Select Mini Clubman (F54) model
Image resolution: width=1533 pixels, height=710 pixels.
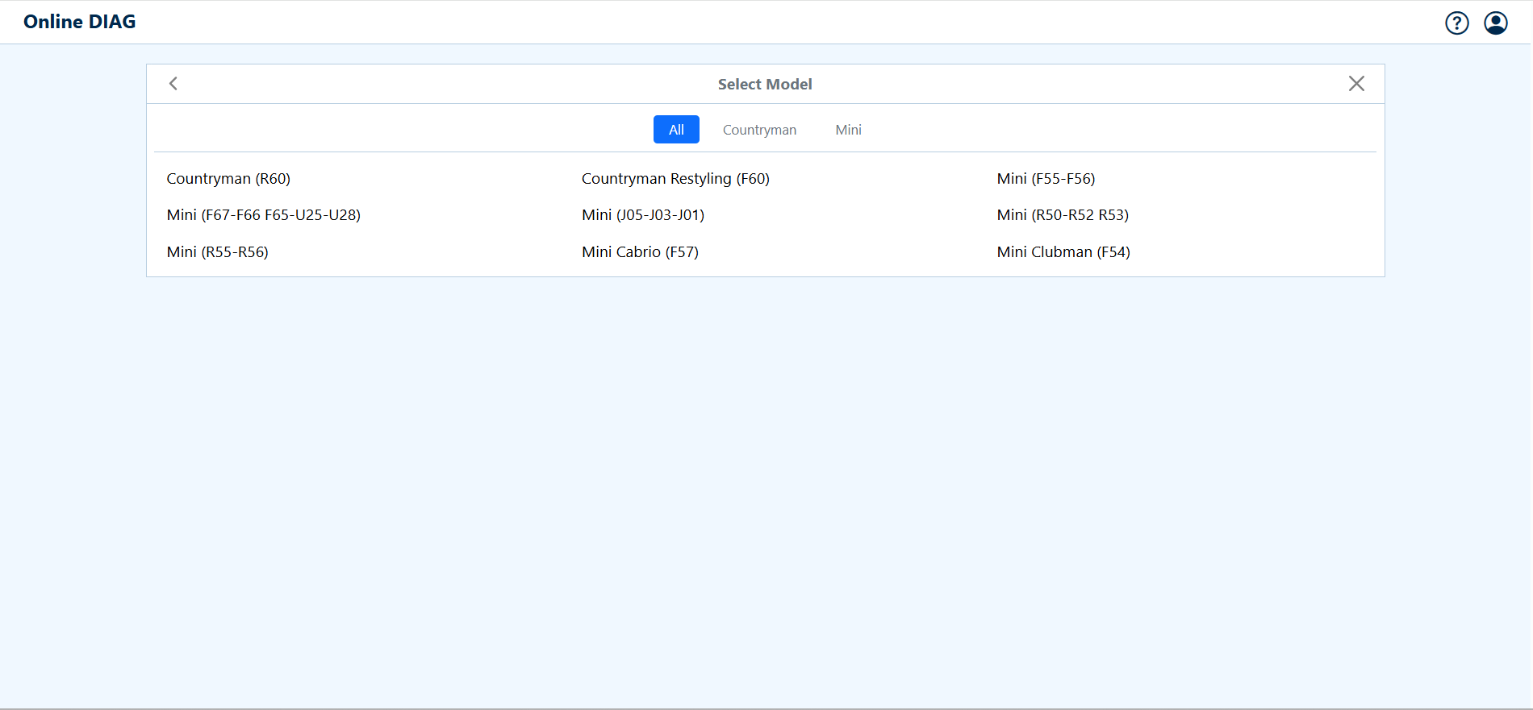click(x=1063, y=252)
